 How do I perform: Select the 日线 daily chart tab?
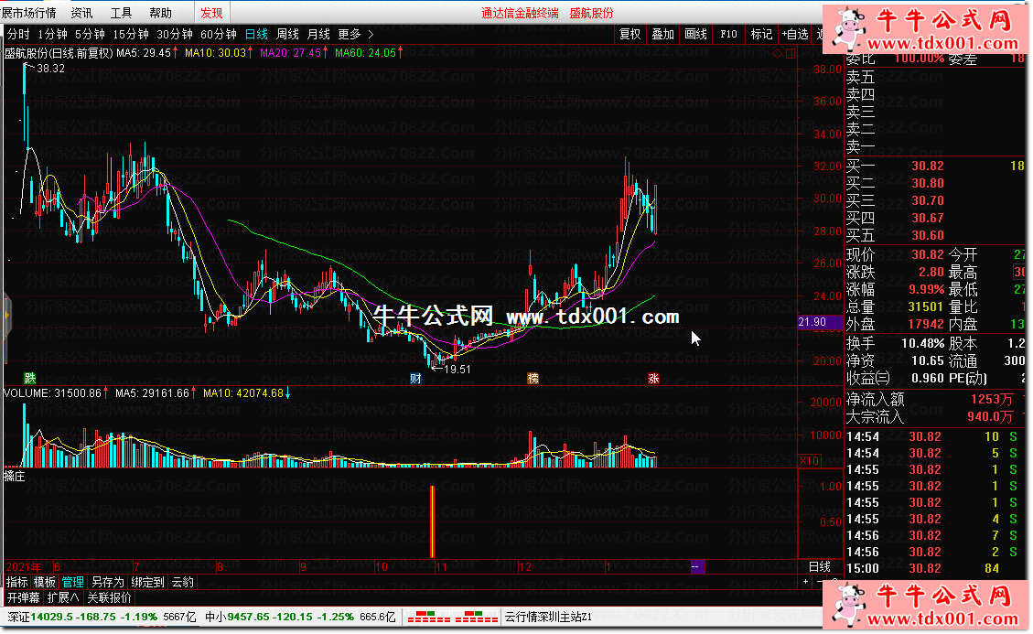tap(256, 34)
